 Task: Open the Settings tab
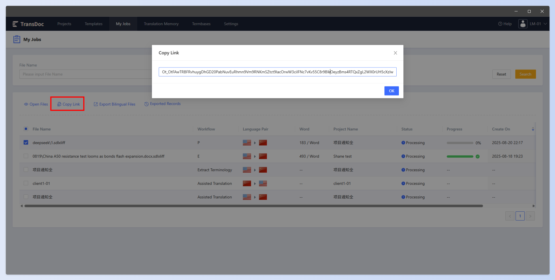pyautogui.click(x=231, y=24)
